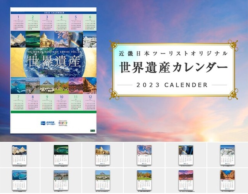Click the autumn trees photo on the cover
Screen dimensions: 248x194
(x=61, y=85)
